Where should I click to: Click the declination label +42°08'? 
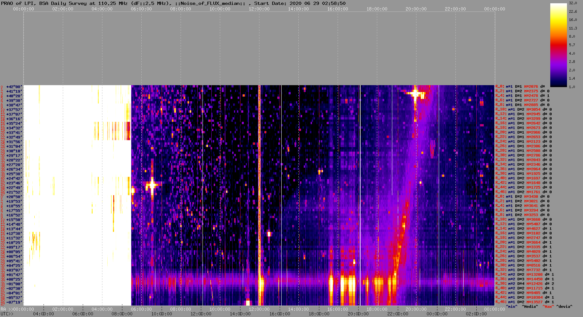(14, 87)
